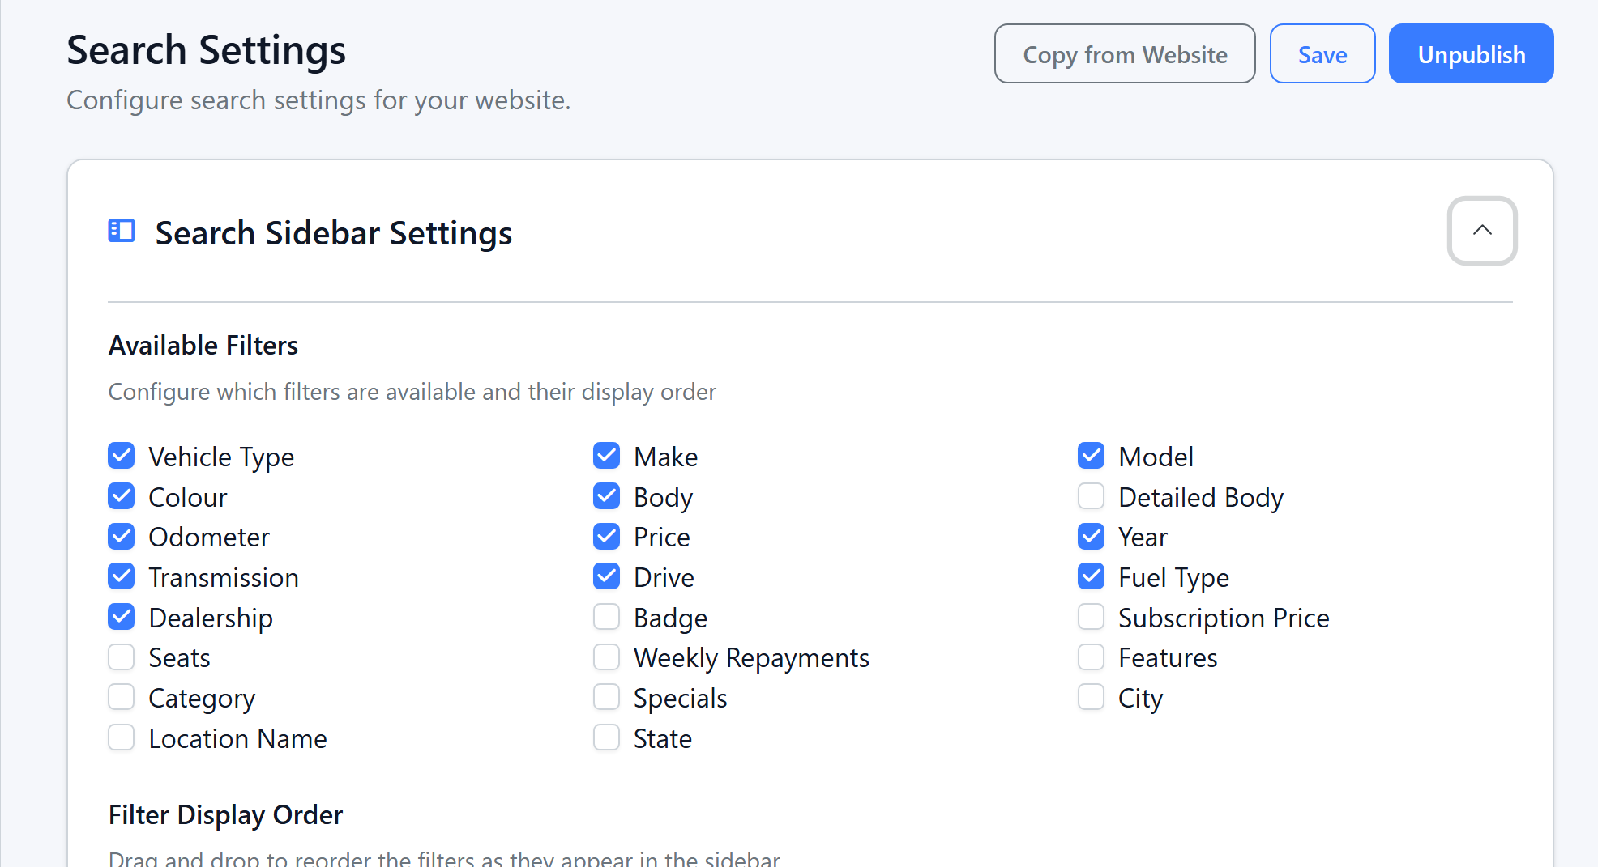The image size is (1598, 867).
Task: Tick the Badge filter checkbox
Action: click(x=606, y=617)
